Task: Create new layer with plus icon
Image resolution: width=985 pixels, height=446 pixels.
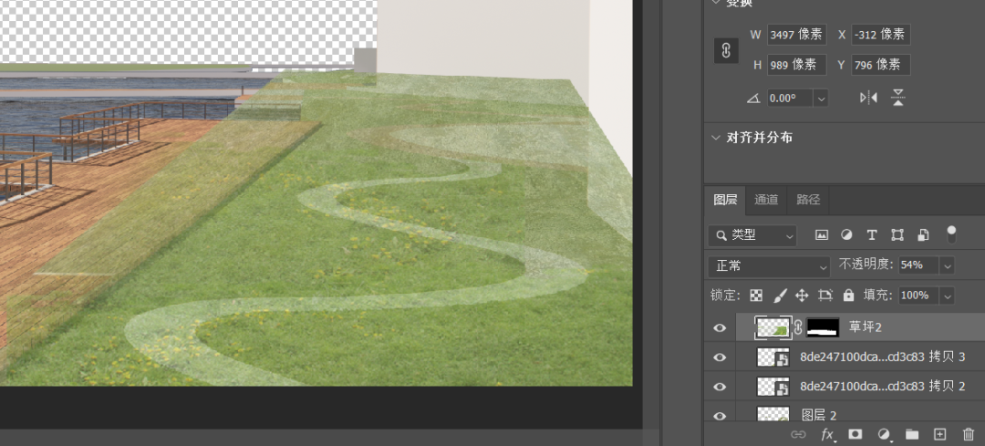Action: [940, 434]
